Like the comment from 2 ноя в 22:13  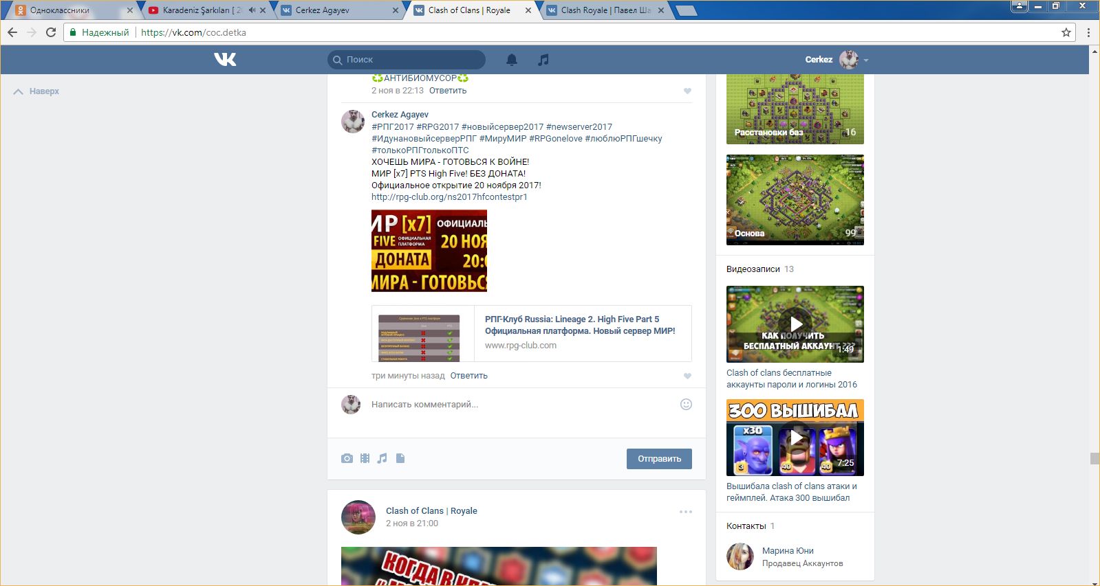click(x=687, y=91)
